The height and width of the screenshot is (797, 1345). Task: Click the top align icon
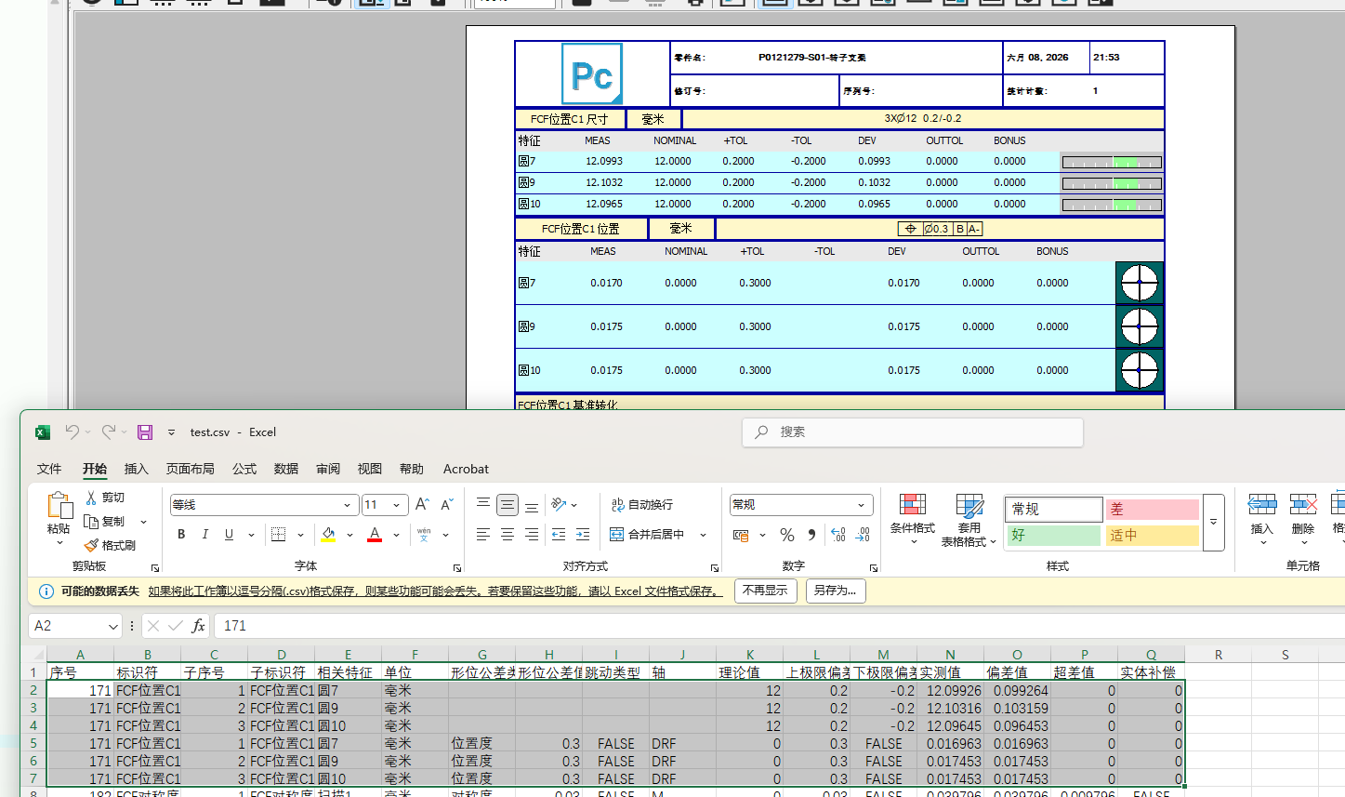[x=483, y=504]
